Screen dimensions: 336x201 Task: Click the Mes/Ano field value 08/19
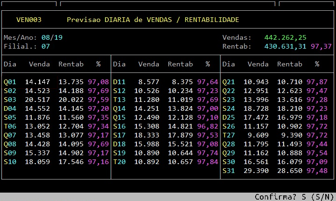(51, 37)
